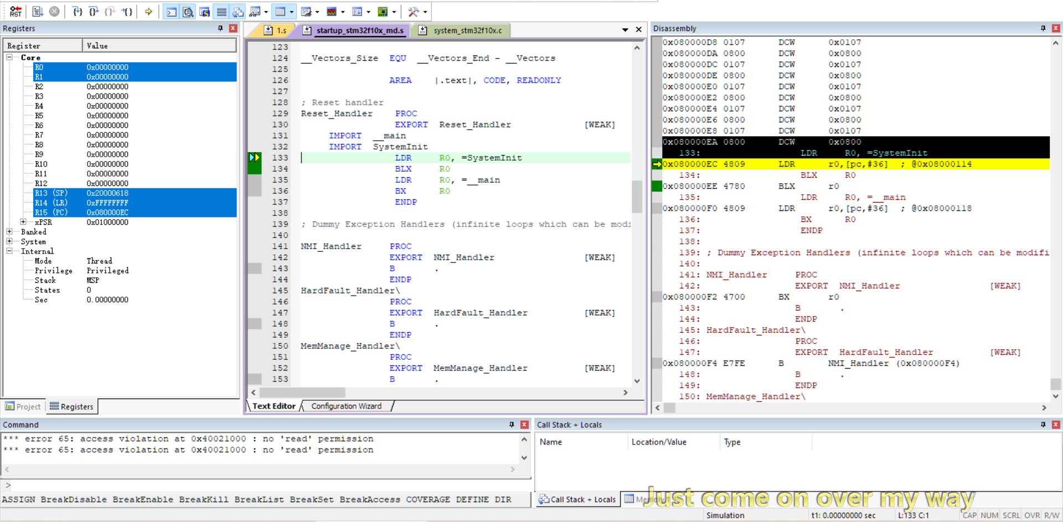Toggle the Disassembly Window toolbar button
The image size is (1063, 522).
(x=188, y=12)
